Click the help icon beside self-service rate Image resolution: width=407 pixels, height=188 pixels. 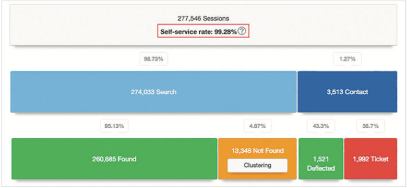click(x=241, y=31)
